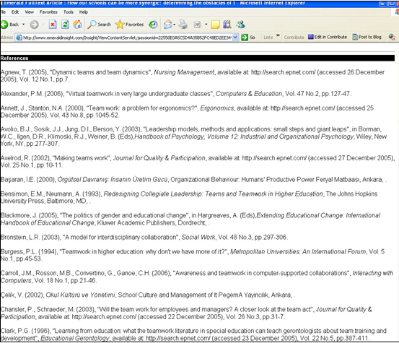
Task: Expand the Mail button dropdown arrow
Action: click(175, 25)
